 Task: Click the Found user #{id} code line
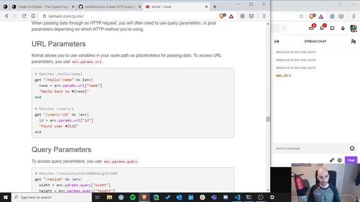(58, 126)
